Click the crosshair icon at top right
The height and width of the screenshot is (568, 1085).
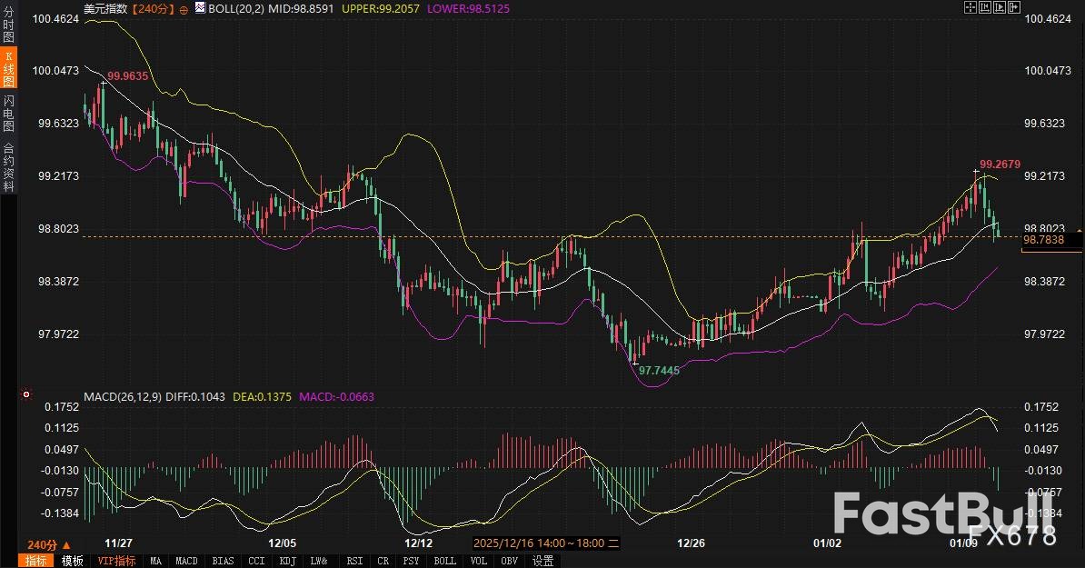(x=969, y=8)
